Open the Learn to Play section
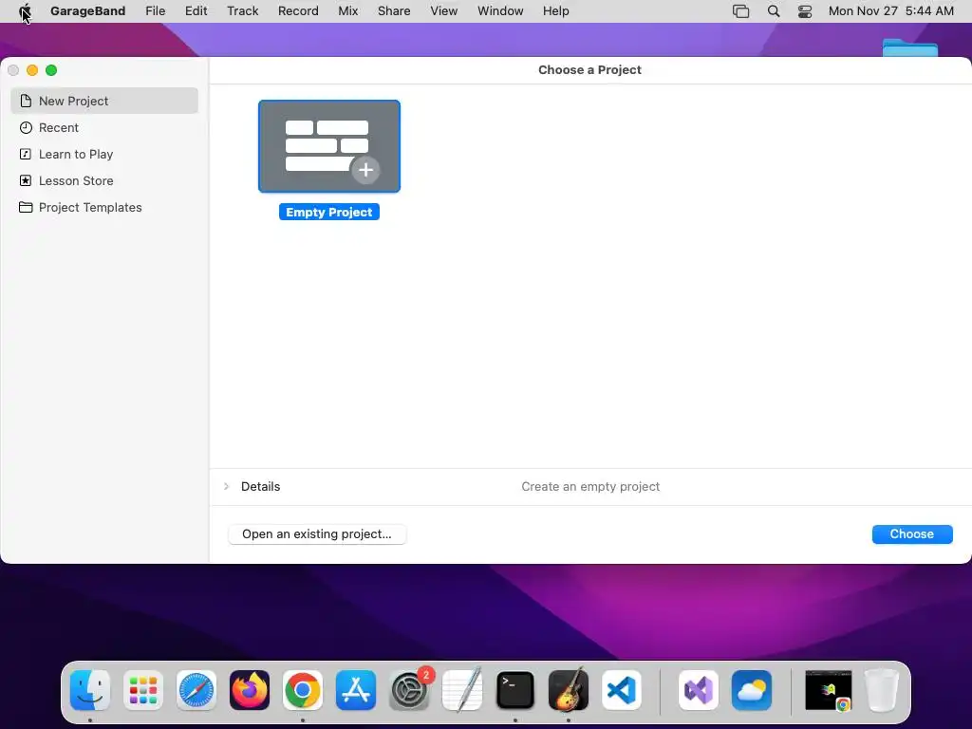The image size is (972, 729). [104, 155]
